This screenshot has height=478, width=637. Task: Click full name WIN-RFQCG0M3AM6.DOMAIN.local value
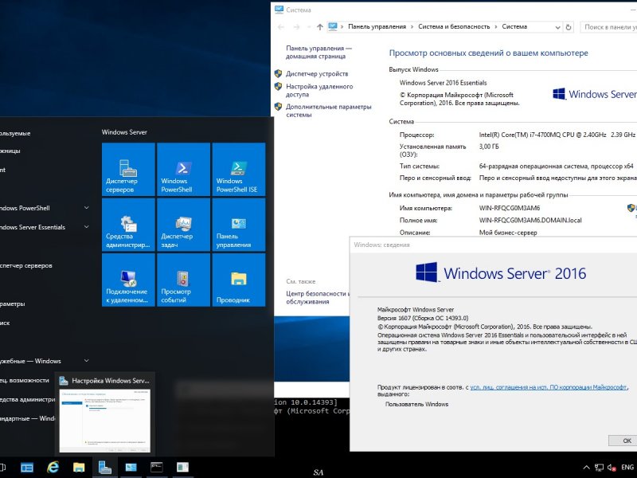click(530, 221)
